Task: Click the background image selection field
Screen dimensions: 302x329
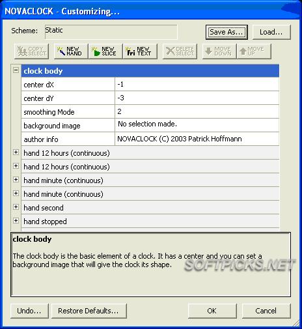Action: tap(197, 125)
